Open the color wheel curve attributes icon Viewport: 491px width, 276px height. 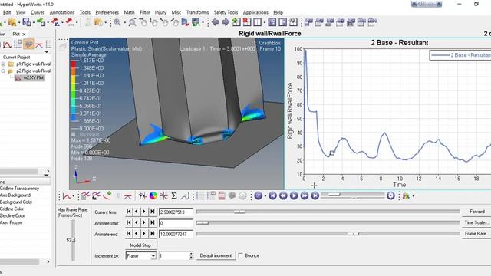153,196
